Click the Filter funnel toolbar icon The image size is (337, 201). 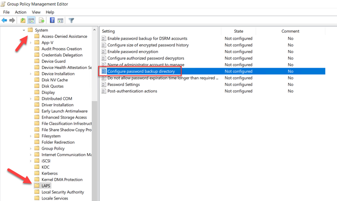71,20
